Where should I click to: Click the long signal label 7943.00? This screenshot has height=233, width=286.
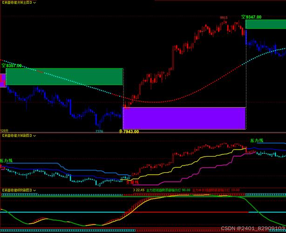(129, 131)
